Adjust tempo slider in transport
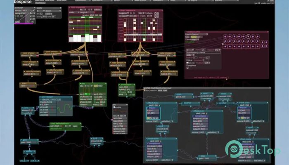Image resolution: width=289 pixels, height=165 pixels. pos(22,11)
